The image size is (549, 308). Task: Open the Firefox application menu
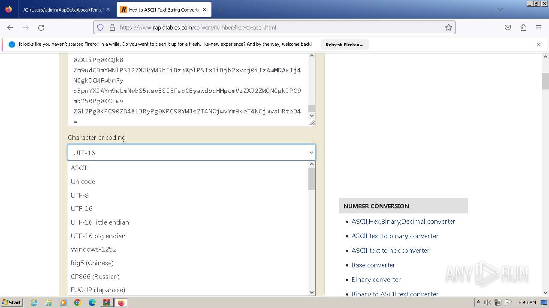(x=539, y=27)
